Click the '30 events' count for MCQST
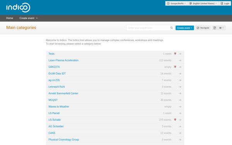This screenshot has width=232, height=145. click(x=166, y=100)
